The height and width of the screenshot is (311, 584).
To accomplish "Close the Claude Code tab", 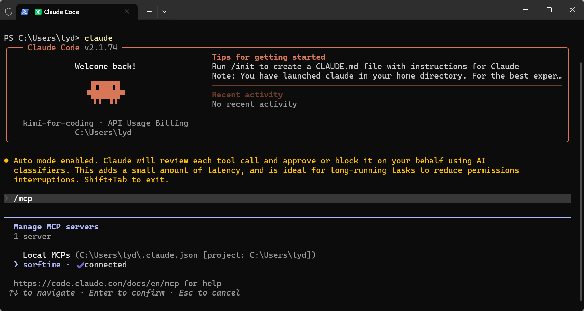I will 127,12.
